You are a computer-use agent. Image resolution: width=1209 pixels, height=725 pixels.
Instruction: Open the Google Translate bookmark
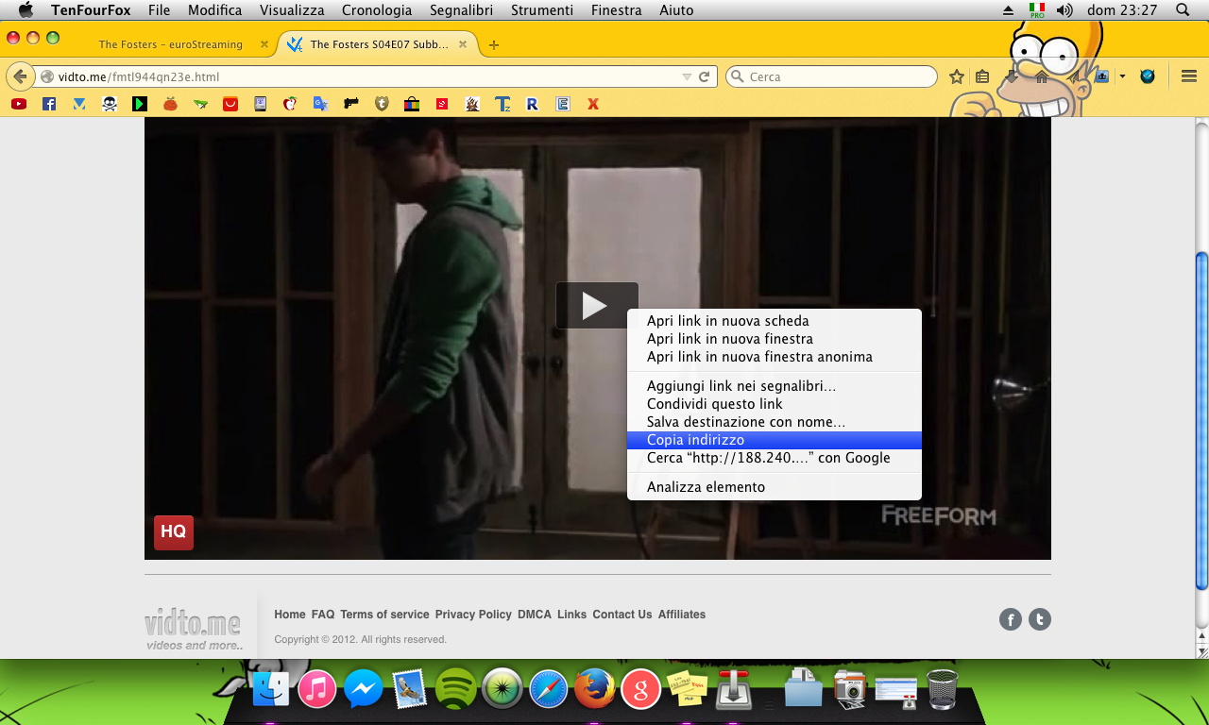(321, 104)
